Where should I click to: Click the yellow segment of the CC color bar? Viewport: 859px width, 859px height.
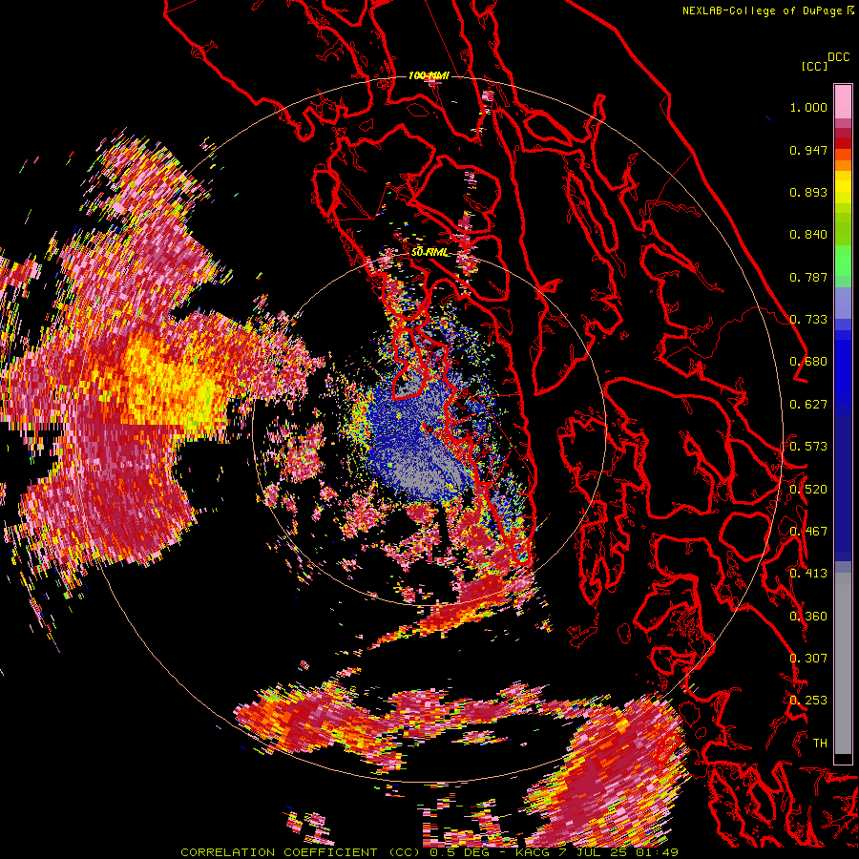843,188
